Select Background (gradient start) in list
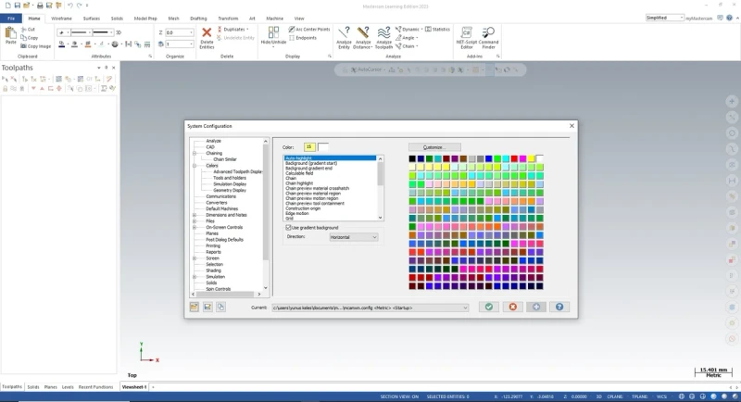Image resolution: width=741 pixels, height=402 pixels. coord(311,163)
